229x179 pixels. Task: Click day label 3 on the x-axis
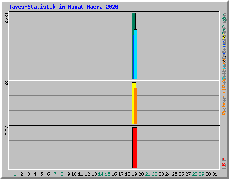[28, 174]
